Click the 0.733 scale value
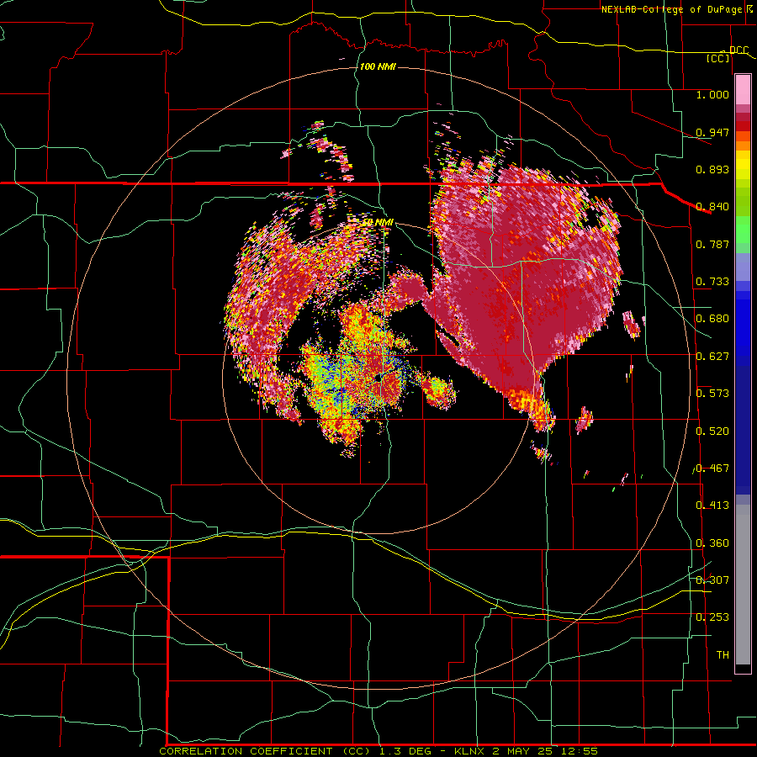 pyautogui.click(x=712, y=282)
